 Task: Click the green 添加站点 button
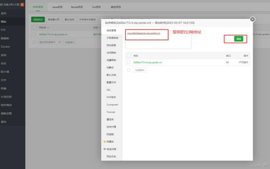[38, 20]
